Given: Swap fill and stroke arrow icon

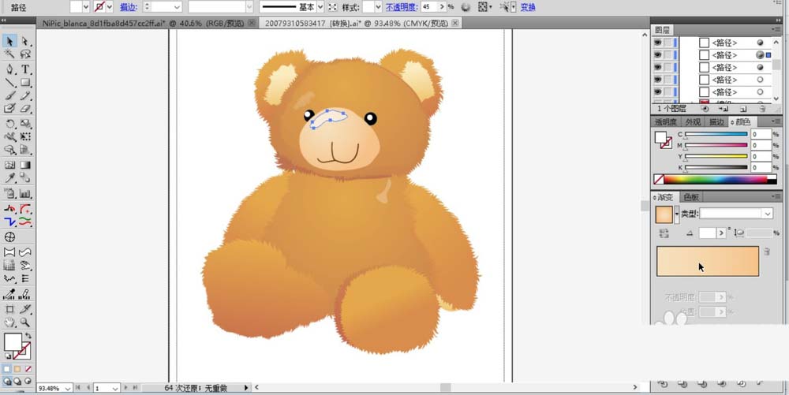Looking at the screenshot, I should 28,335.
